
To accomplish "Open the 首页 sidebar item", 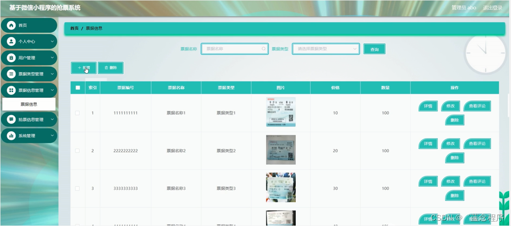I will [x=29, y=25].
